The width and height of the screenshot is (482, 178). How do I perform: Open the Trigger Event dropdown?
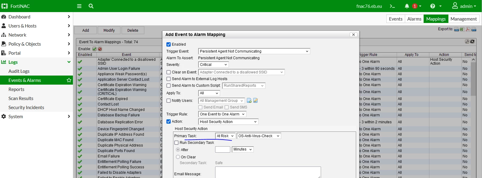(x=254, y=51)
